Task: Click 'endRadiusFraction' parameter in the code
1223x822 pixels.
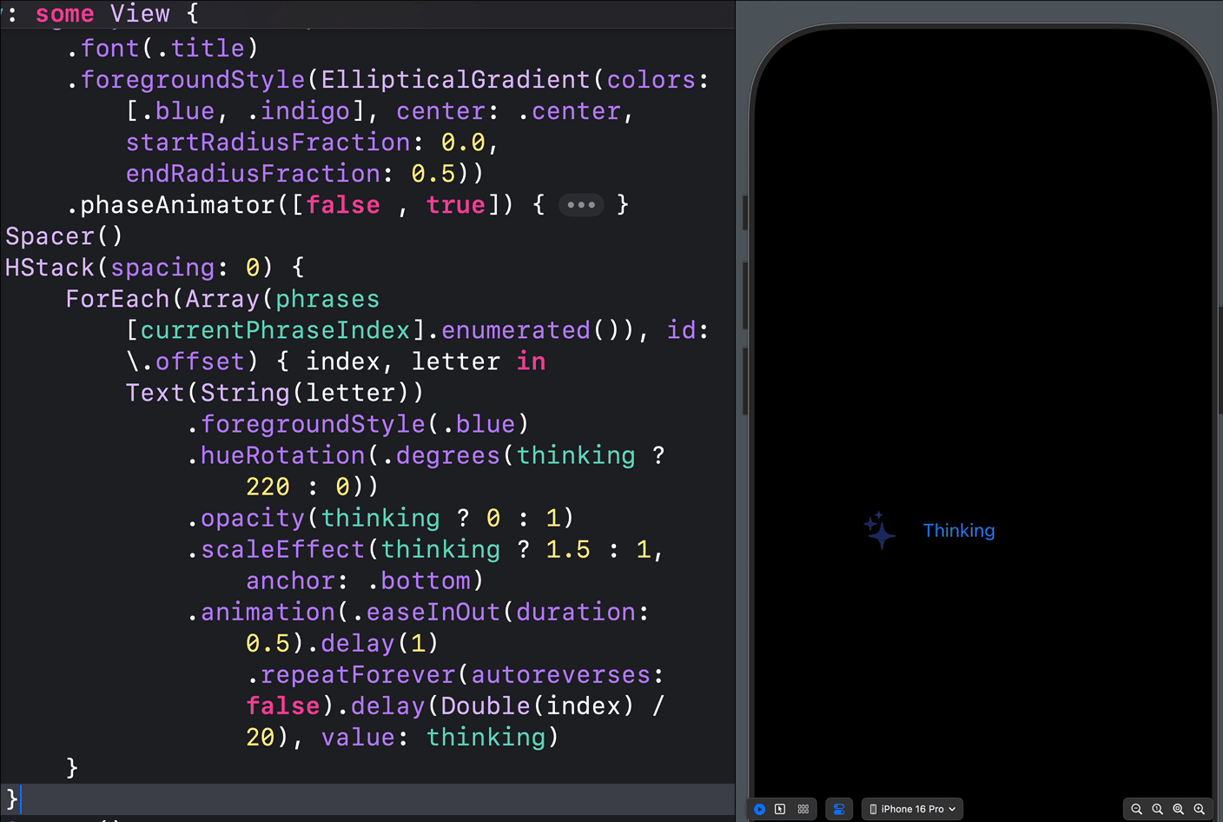Action: click(x=253, y=174)
